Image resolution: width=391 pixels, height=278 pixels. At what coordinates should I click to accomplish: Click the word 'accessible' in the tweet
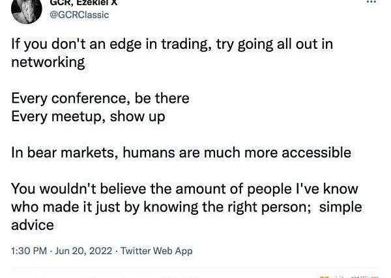click(x=317, y=152)
